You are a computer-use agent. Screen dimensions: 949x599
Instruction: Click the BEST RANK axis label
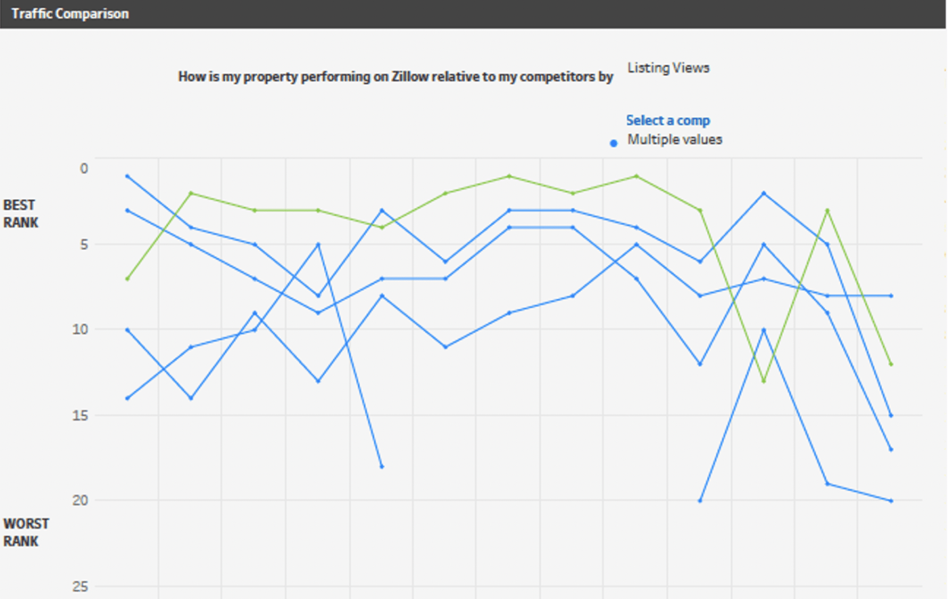[20, 213]
